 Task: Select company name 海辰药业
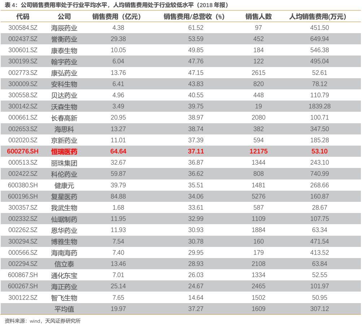pos(64,28)
